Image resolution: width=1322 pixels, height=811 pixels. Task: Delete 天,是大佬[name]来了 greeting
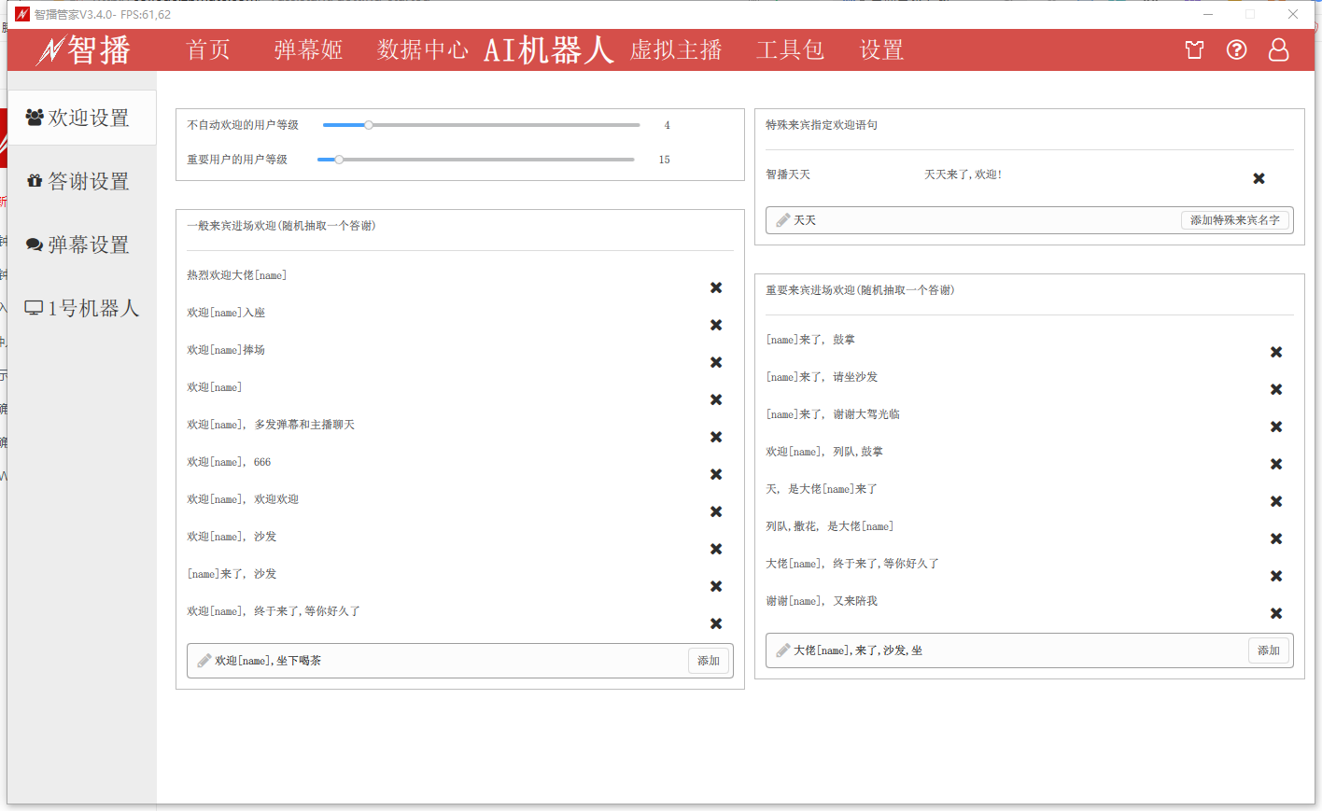1276,501
